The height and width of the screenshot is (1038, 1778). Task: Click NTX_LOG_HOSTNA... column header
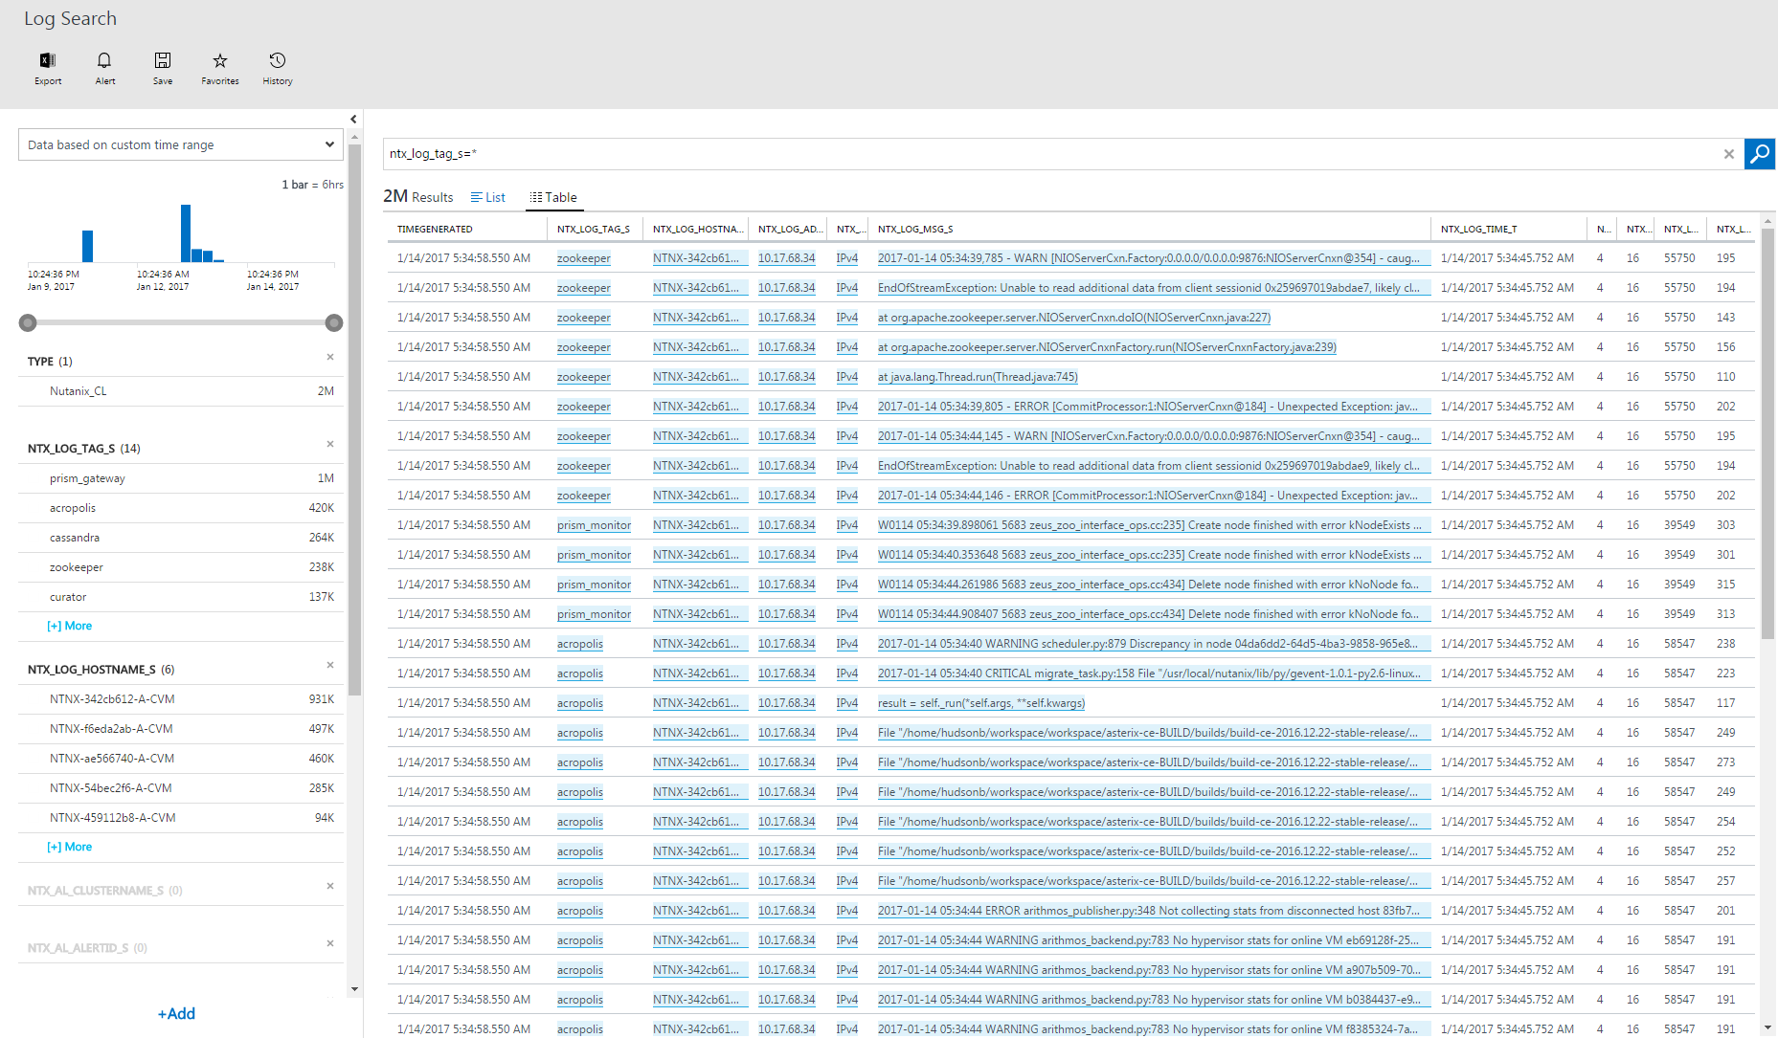click(698, 230)
